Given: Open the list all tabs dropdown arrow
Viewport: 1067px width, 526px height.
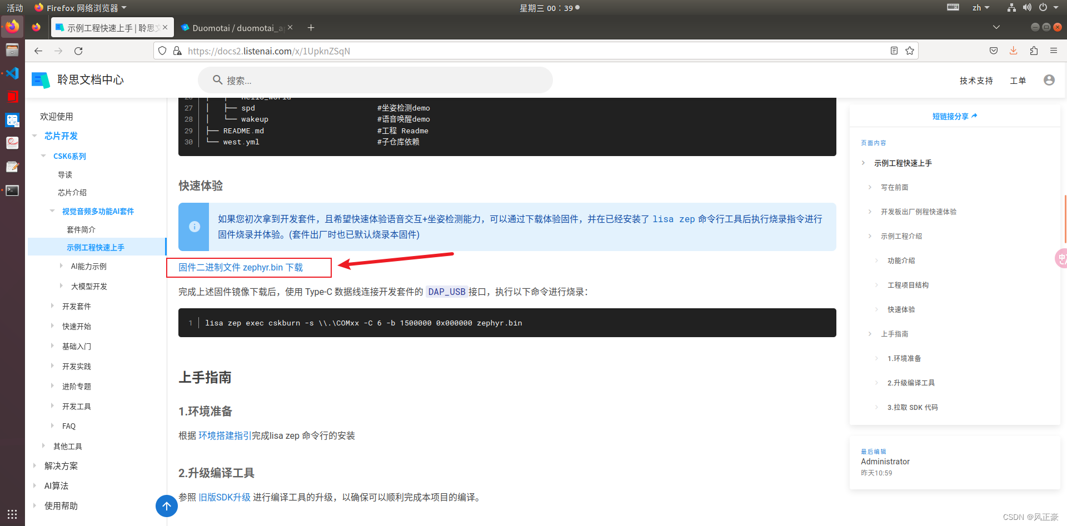Looking at the screenshot, I should [x=996, y=27].
